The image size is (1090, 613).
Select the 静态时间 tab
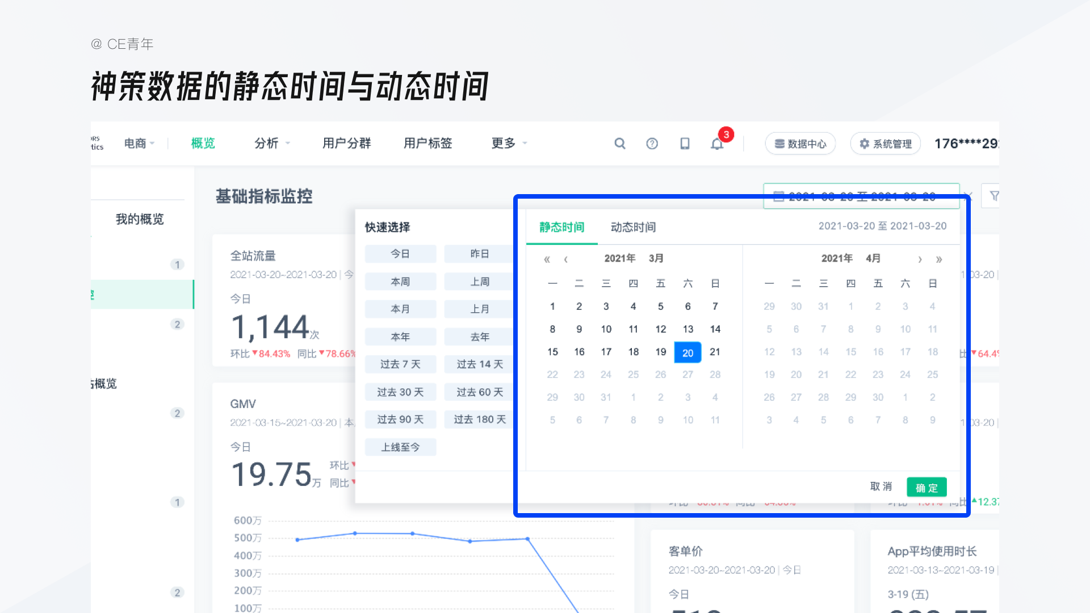point(561,227)
